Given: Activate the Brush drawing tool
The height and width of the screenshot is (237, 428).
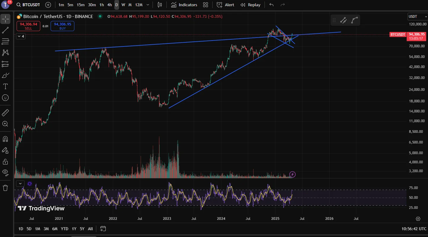Looking at the screenshot, I should coord(5,75).
